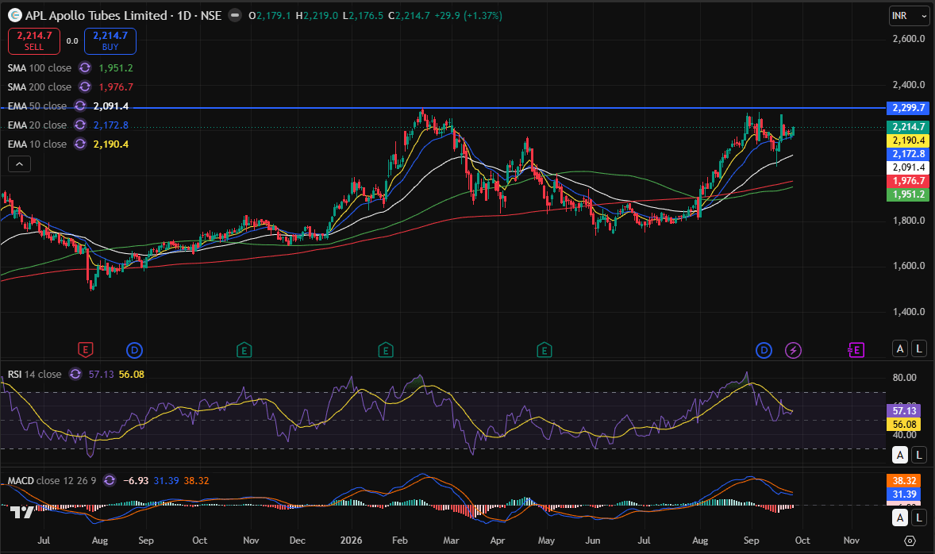Click the blue 31.39 MACD value label
Screen dimensions: 935x554
pos(904,494)
